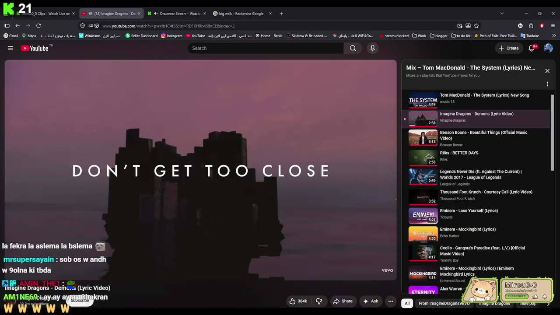Open the Mix playlist three-dot options
The height and width of the screenshot is (315, 560).
(x=547, y=84)
